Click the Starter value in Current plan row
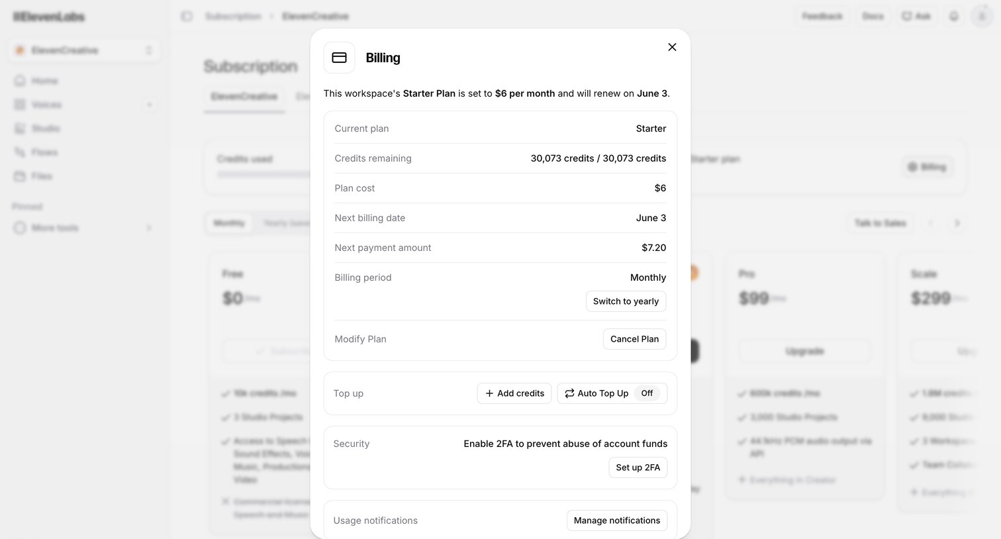The width and height of the screenshot is (1001, 539). click(651, 128)
